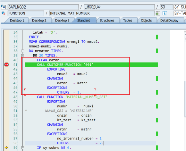This screenshot has height=151, width=186.
Task: Click the line number field showing 59
Action: (166, 7)
